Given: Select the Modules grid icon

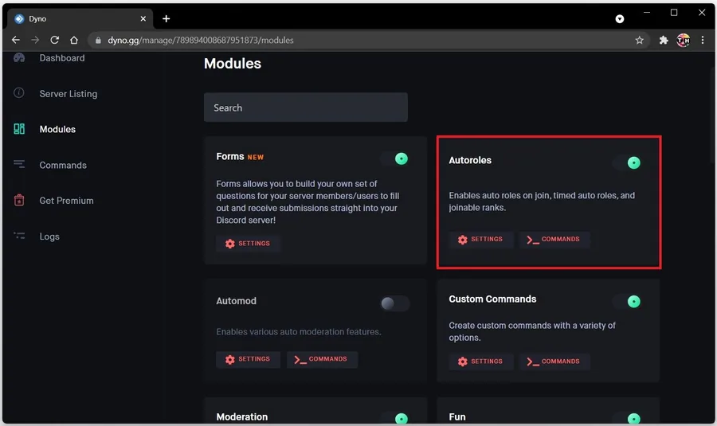Looking at the screenshot, I should 19,129.
